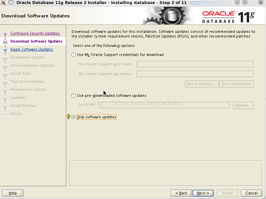Proceed with Next button
This screenshot has height=199, width=266.
[203, 193]
